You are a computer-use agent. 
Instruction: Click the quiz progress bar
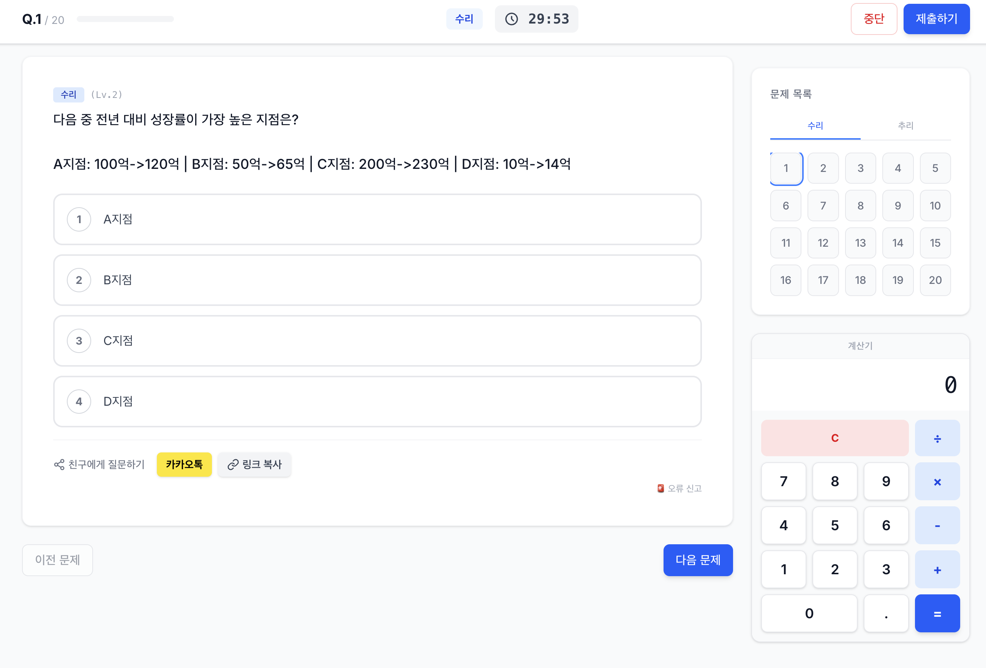(x=125, y=19)
